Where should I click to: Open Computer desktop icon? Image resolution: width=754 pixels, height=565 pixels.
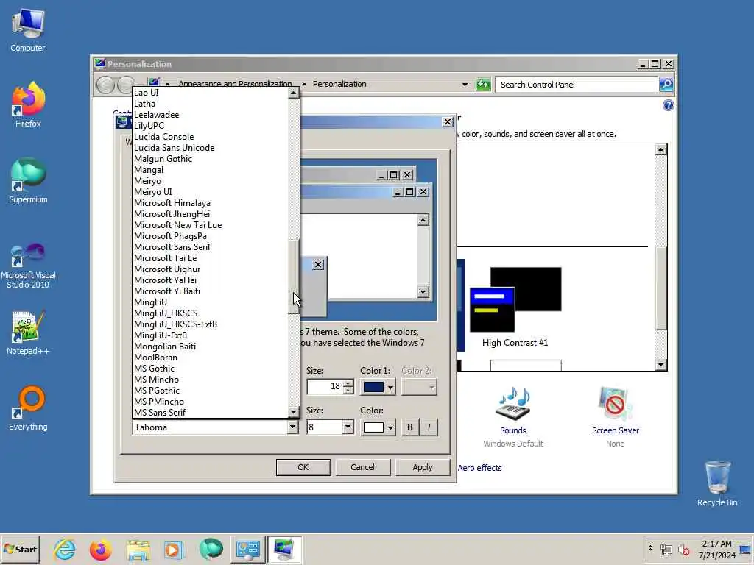click(28, 30)
